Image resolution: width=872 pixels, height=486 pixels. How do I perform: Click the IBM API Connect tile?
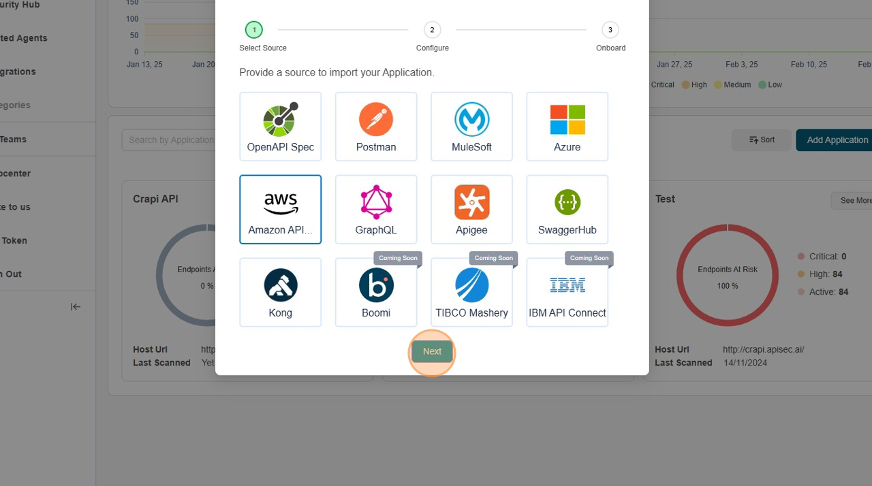pos(567,293)
